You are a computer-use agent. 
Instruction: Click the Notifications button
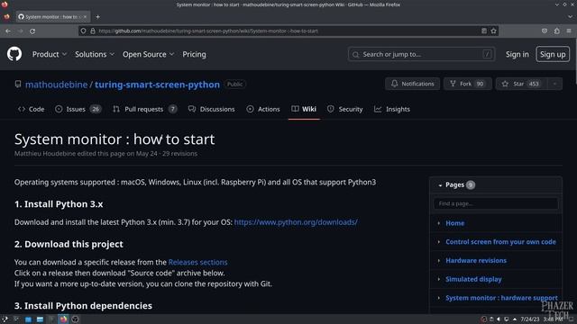pos(412,84)
